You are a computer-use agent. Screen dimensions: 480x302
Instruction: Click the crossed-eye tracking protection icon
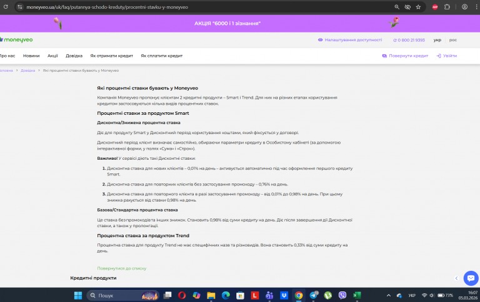(407, 7)
